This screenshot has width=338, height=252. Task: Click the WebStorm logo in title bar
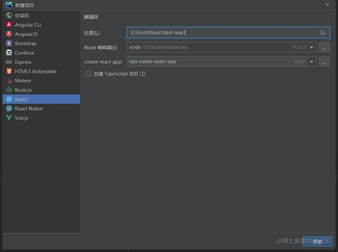[9, 5]
